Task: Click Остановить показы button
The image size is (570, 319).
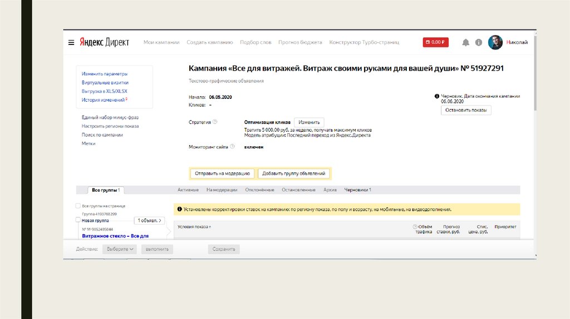Action: point(466,110)
